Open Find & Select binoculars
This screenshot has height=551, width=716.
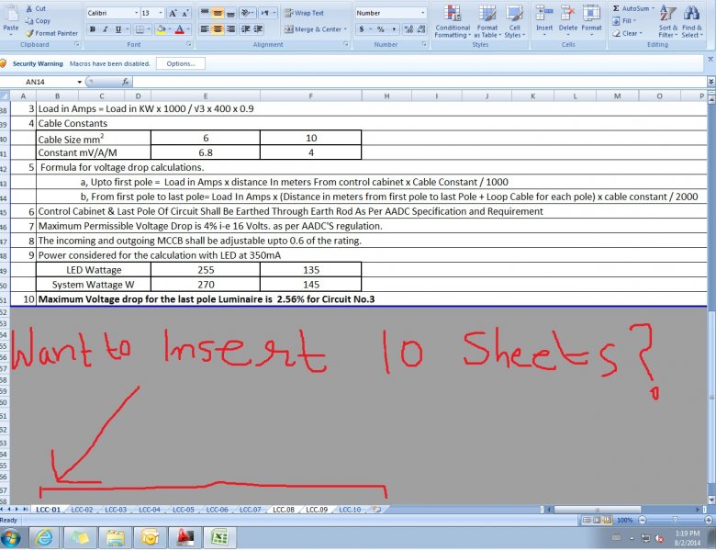[x=692, y=21]
